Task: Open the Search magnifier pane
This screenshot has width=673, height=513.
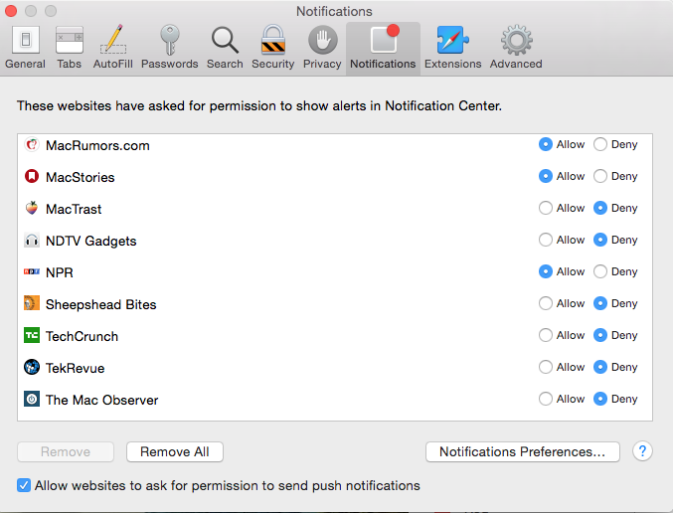Action: (225, 48)
